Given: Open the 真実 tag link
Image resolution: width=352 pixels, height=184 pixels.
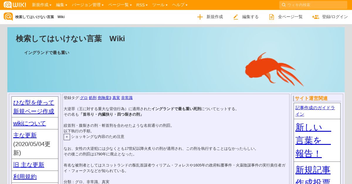Looking at the screenshot, I should (116, 98).
